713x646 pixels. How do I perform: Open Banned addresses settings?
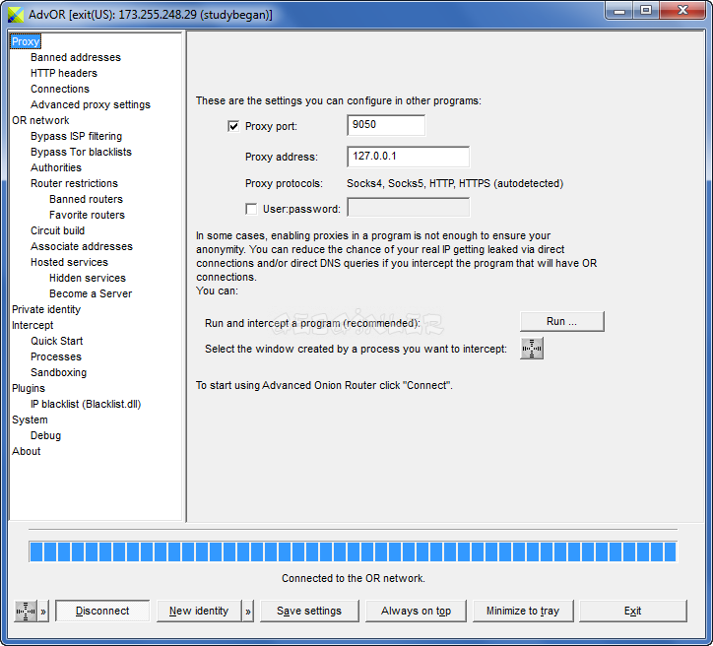click(x=76, y=57)
